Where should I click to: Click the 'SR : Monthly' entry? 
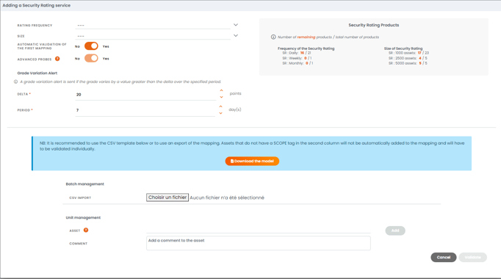(298, 64)
